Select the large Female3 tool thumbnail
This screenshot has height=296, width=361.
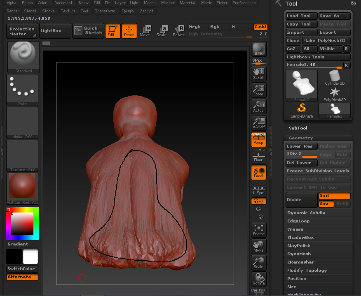pyautogui.click(x=302, y=86)
